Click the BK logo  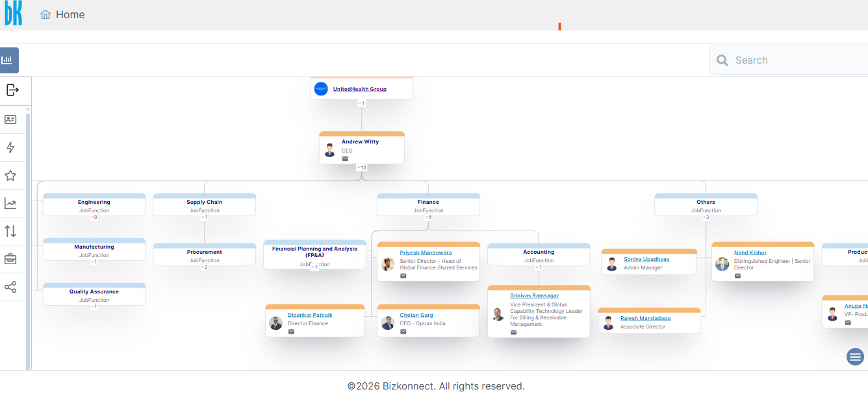point(13,13)
